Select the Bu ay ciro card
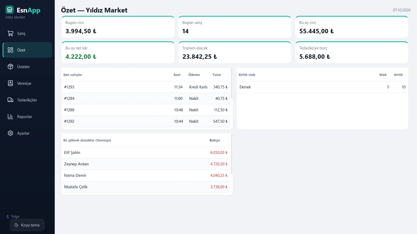The image size is (417, 234). point(352,27)
